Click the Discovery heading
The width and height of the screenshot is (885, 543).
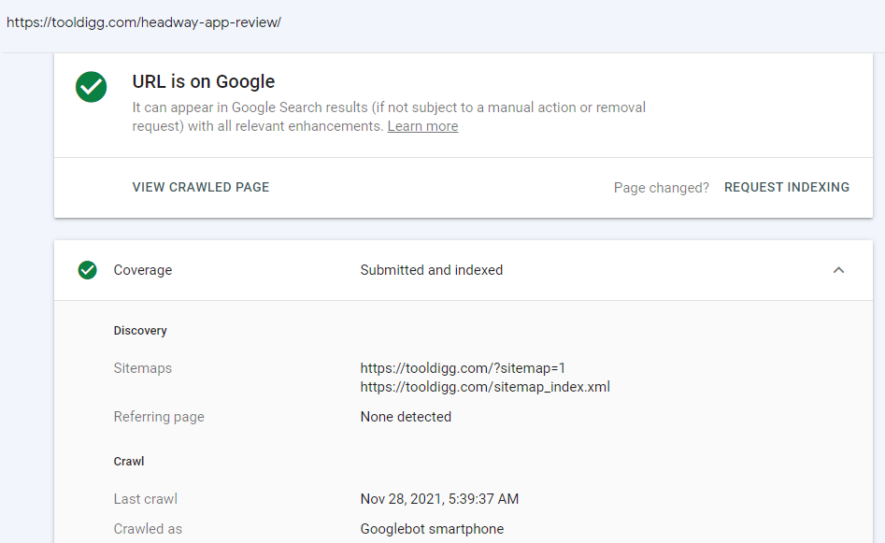pyautogui.click(x=140, y=331)
